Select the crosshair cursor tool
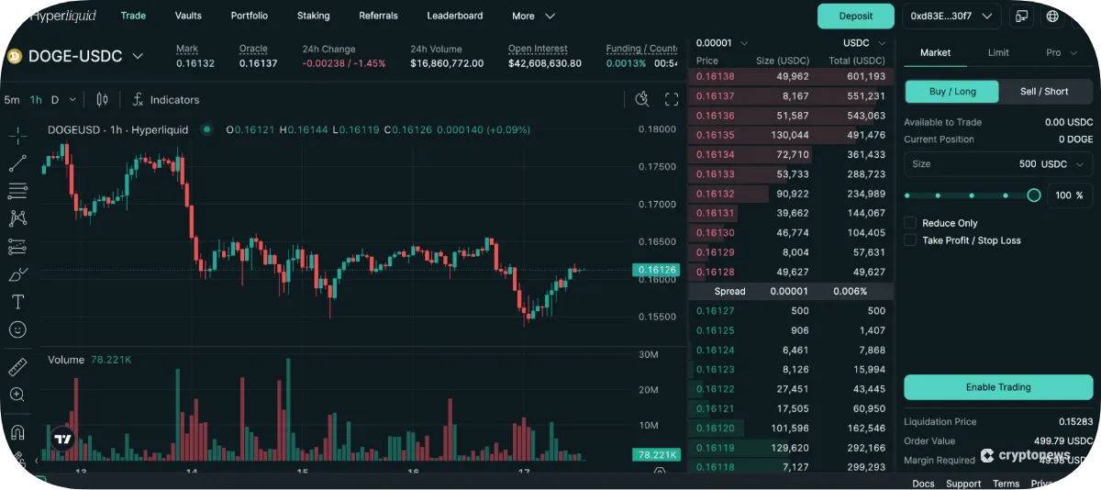 click(17, 137)
